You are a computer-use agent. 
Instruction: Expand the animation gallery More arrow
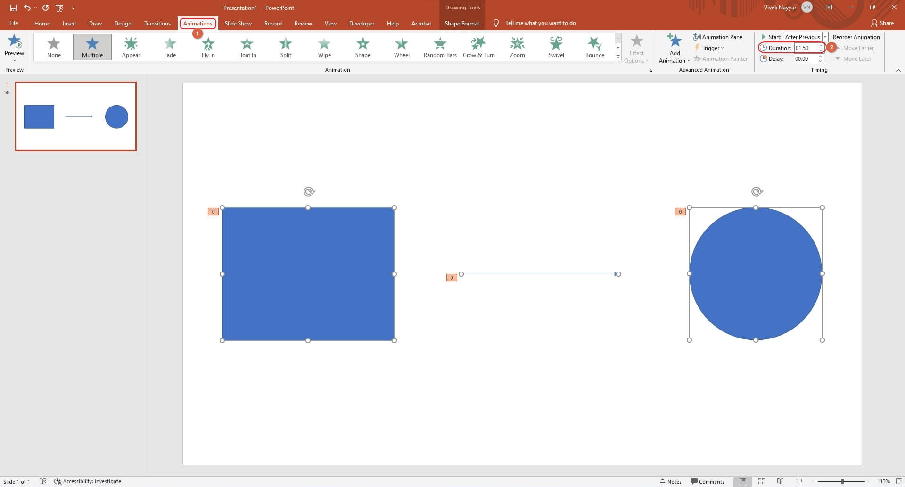(618, 57)
